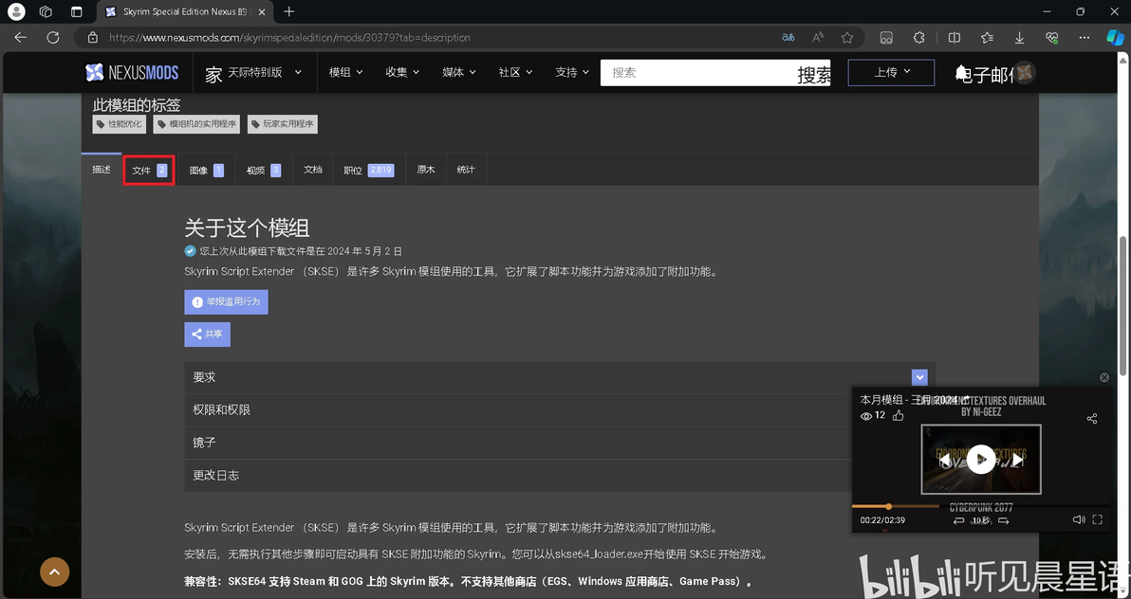Switch to the 文档 tab
Viewport: 1131px width, 599px height.
tap(313, 170)
